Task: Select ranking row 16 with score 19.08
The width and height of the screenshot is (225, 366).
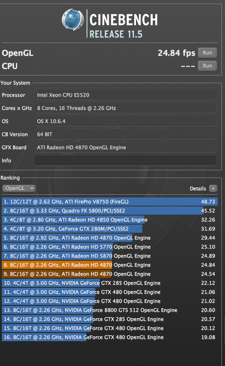Action: [110, 337]
